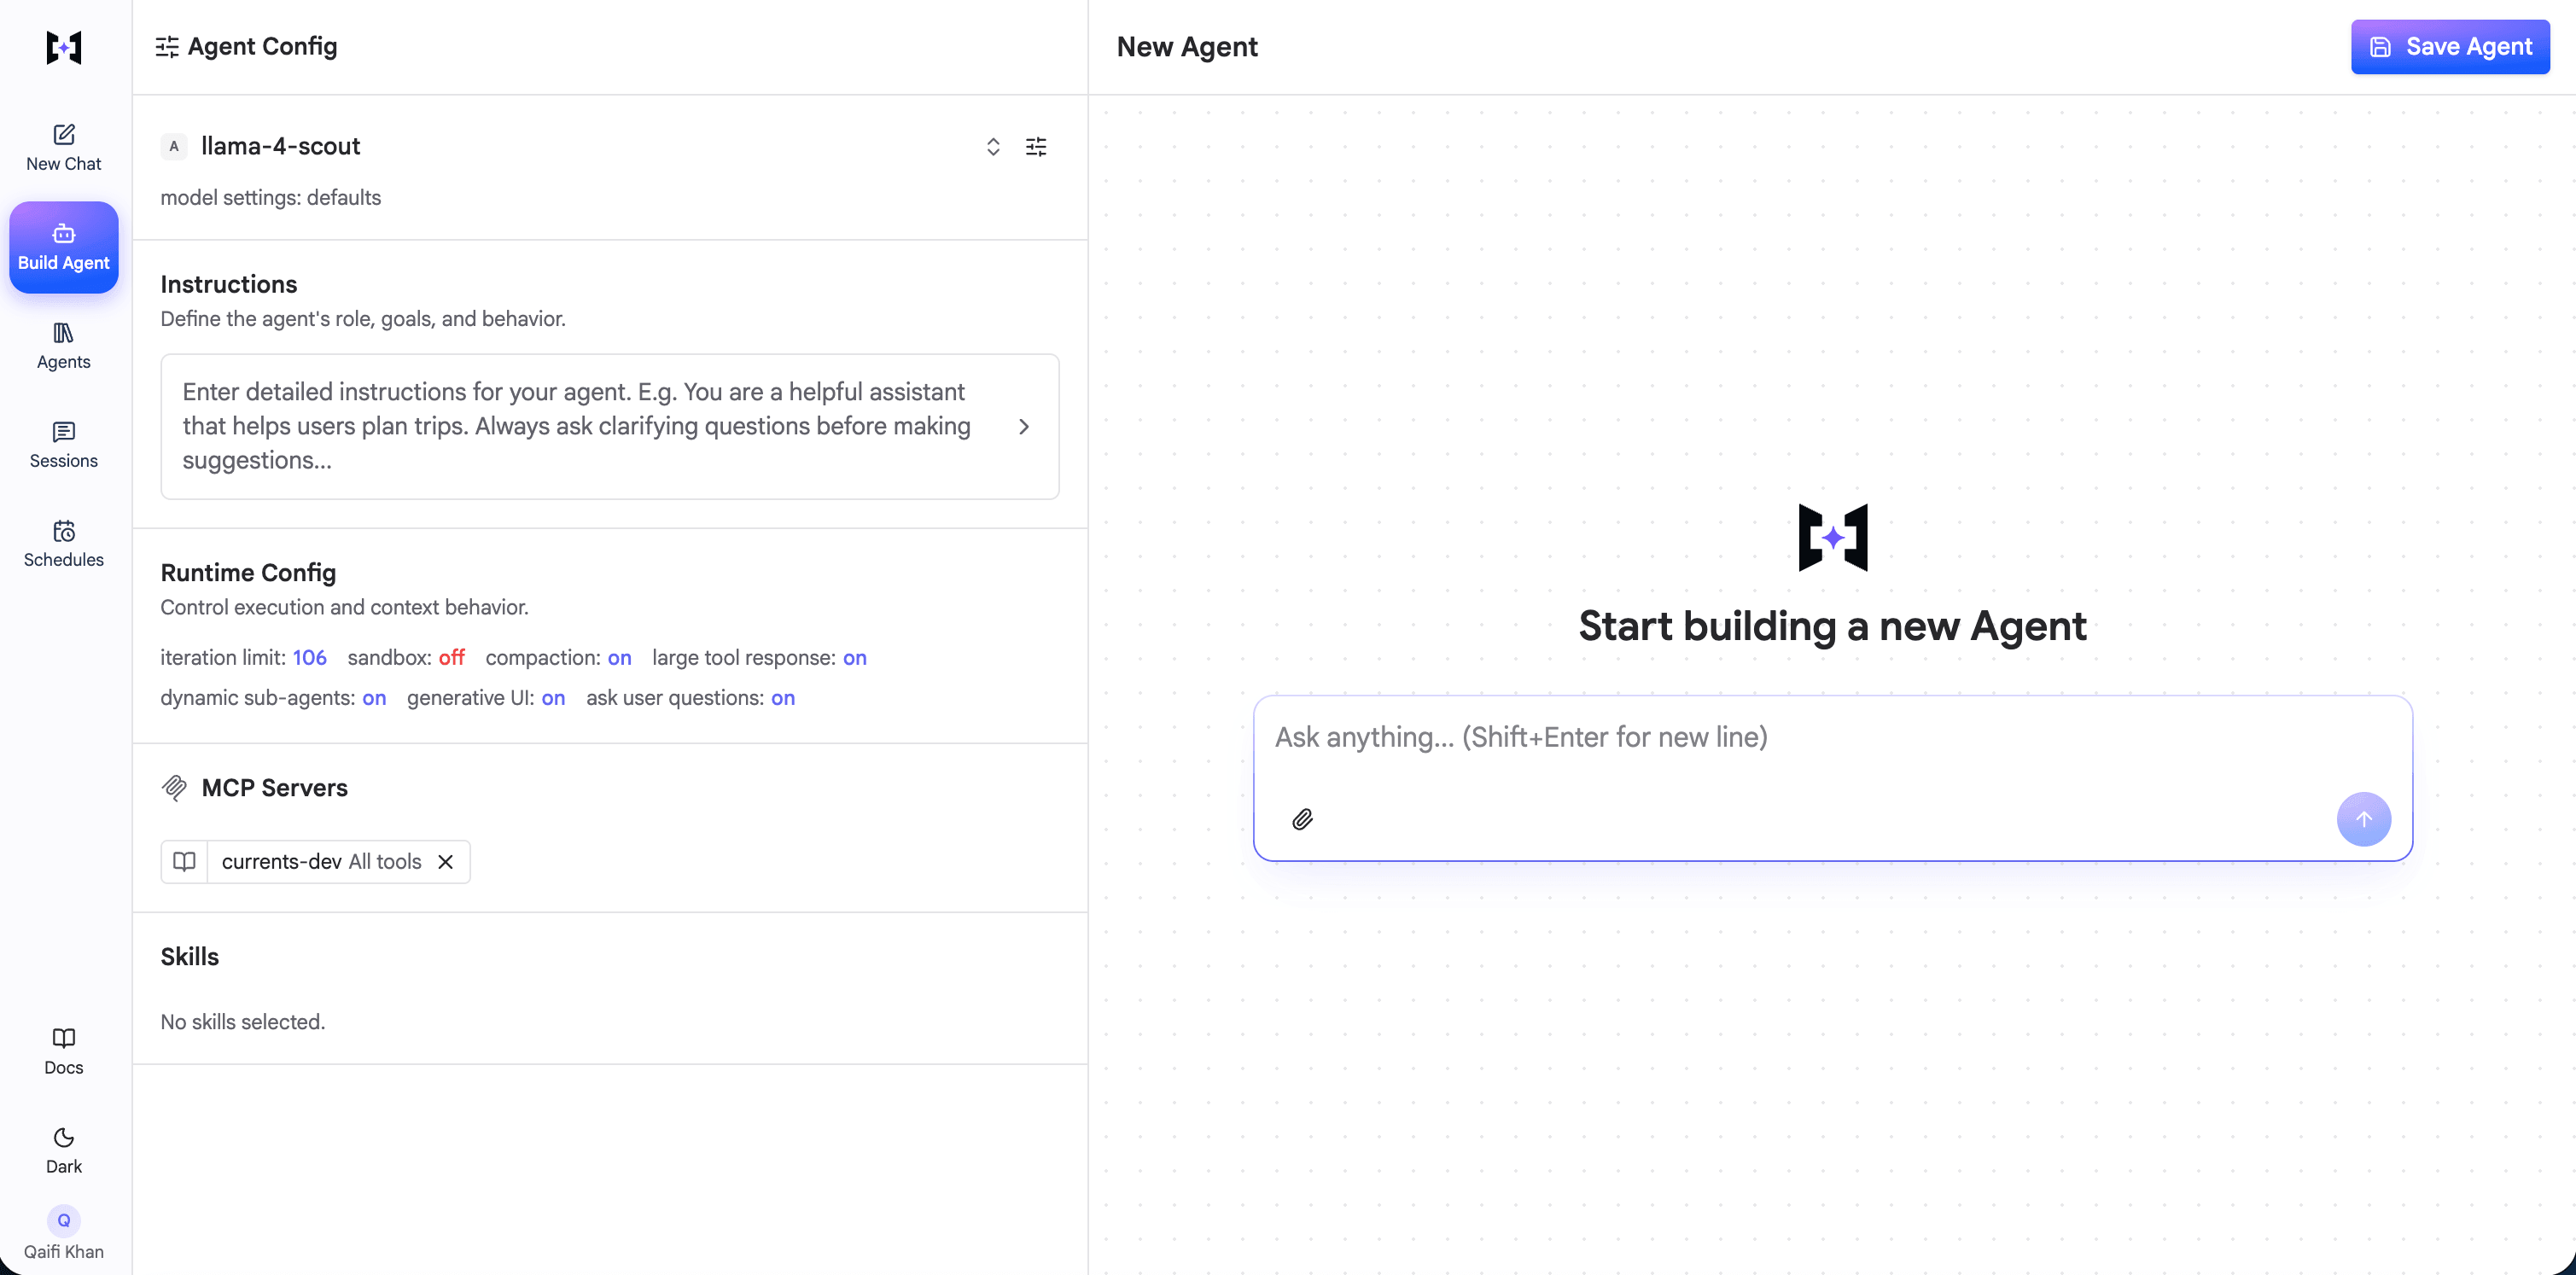Screen dimensions: 2576x1275
Task: Select Build Agent in sidebar
Action: (x=64, y=247)
